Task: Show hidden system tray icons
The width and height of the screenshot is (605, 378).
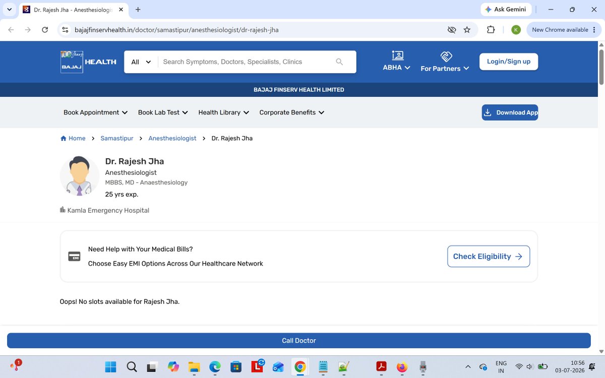Action: click(x=468, y=366)
